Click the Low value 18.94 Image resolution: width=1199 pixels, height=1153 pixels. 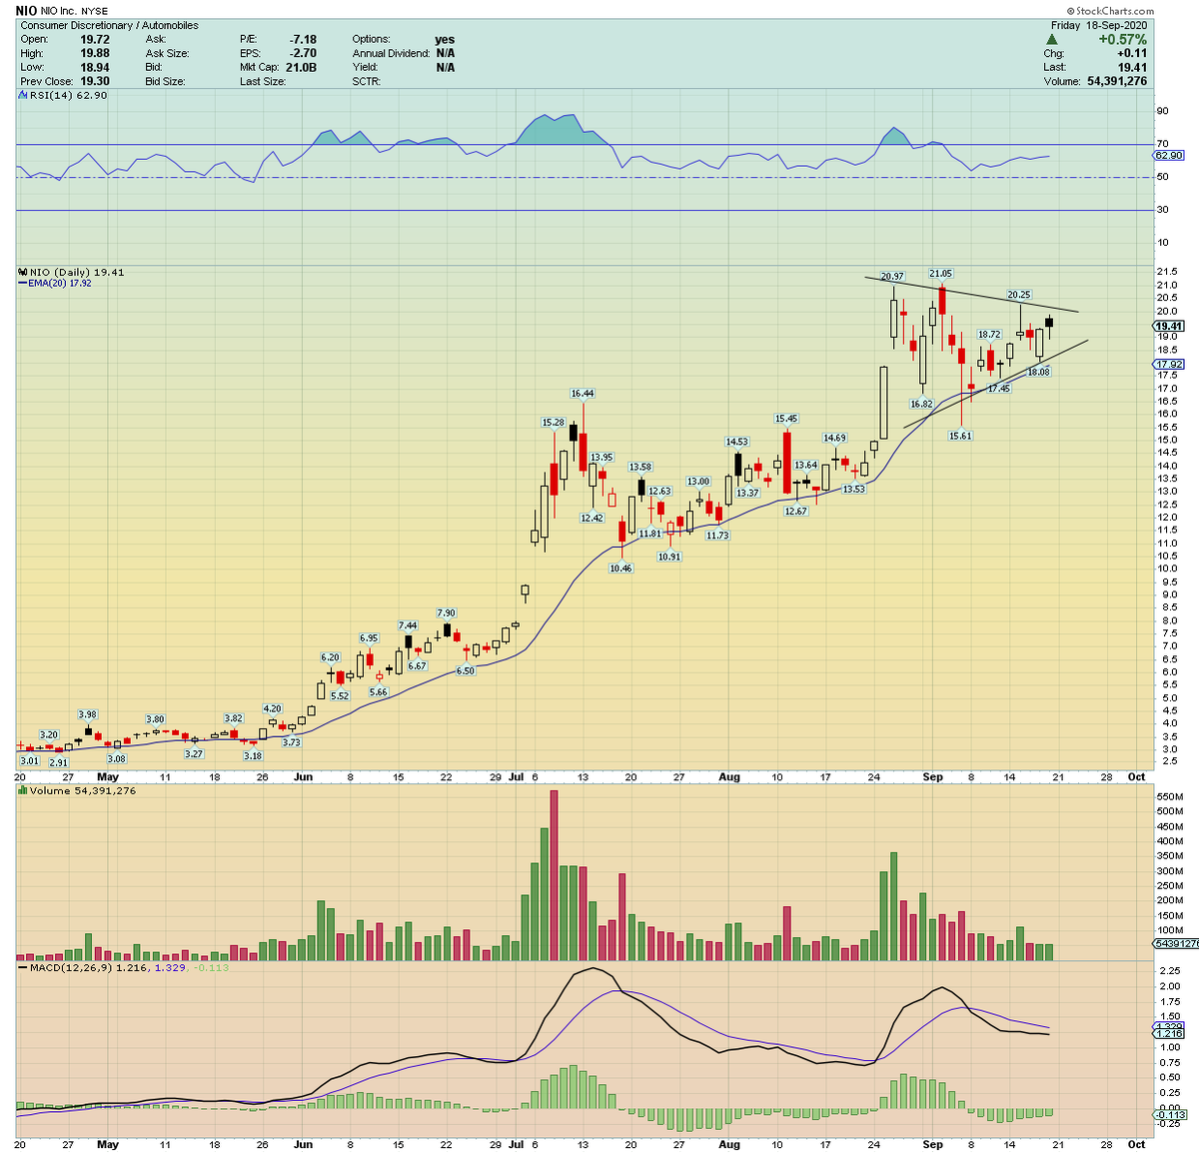point(95,67)
